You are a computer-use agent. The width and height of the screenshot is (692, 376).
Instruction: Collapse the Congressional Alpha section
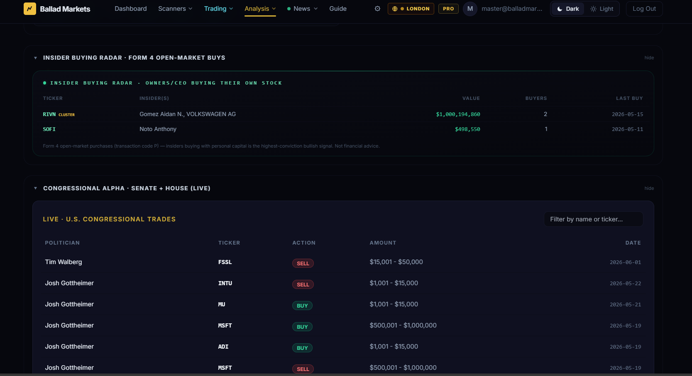click(x=36, y=189)
